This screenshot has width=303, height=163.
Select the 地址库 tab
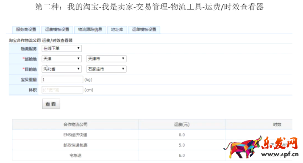coord(117,30)
